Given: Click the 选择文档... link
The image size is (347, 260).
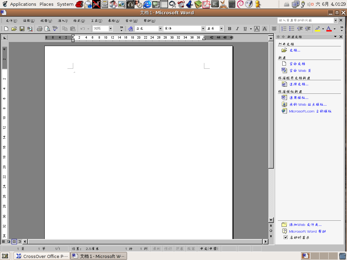Looking at the screenshot, I should 299,84.
